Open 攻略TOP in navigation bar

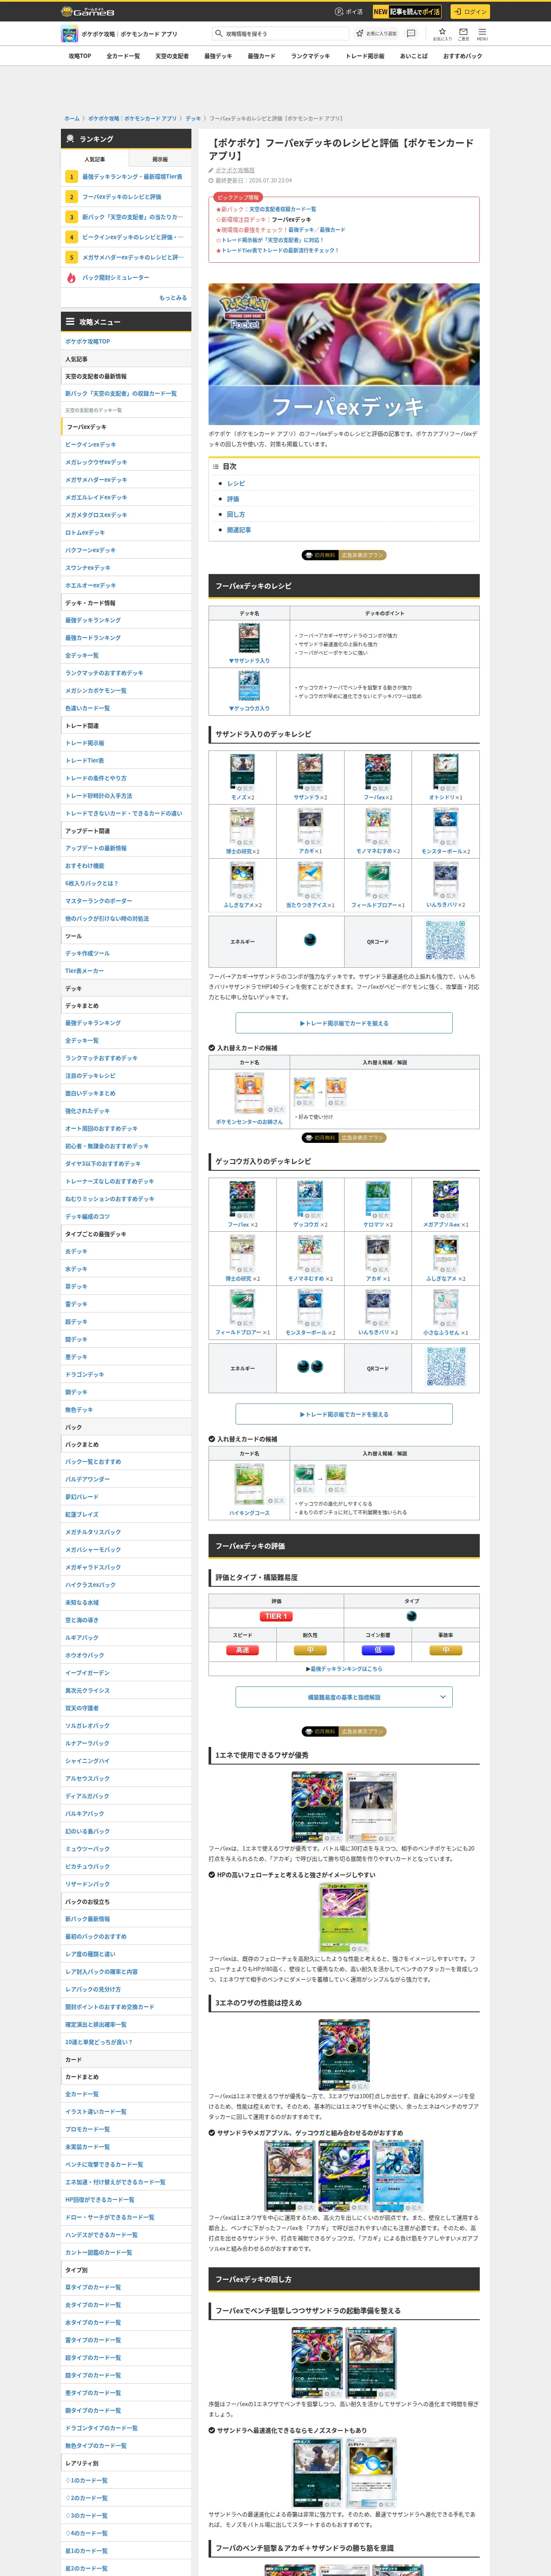80,56
